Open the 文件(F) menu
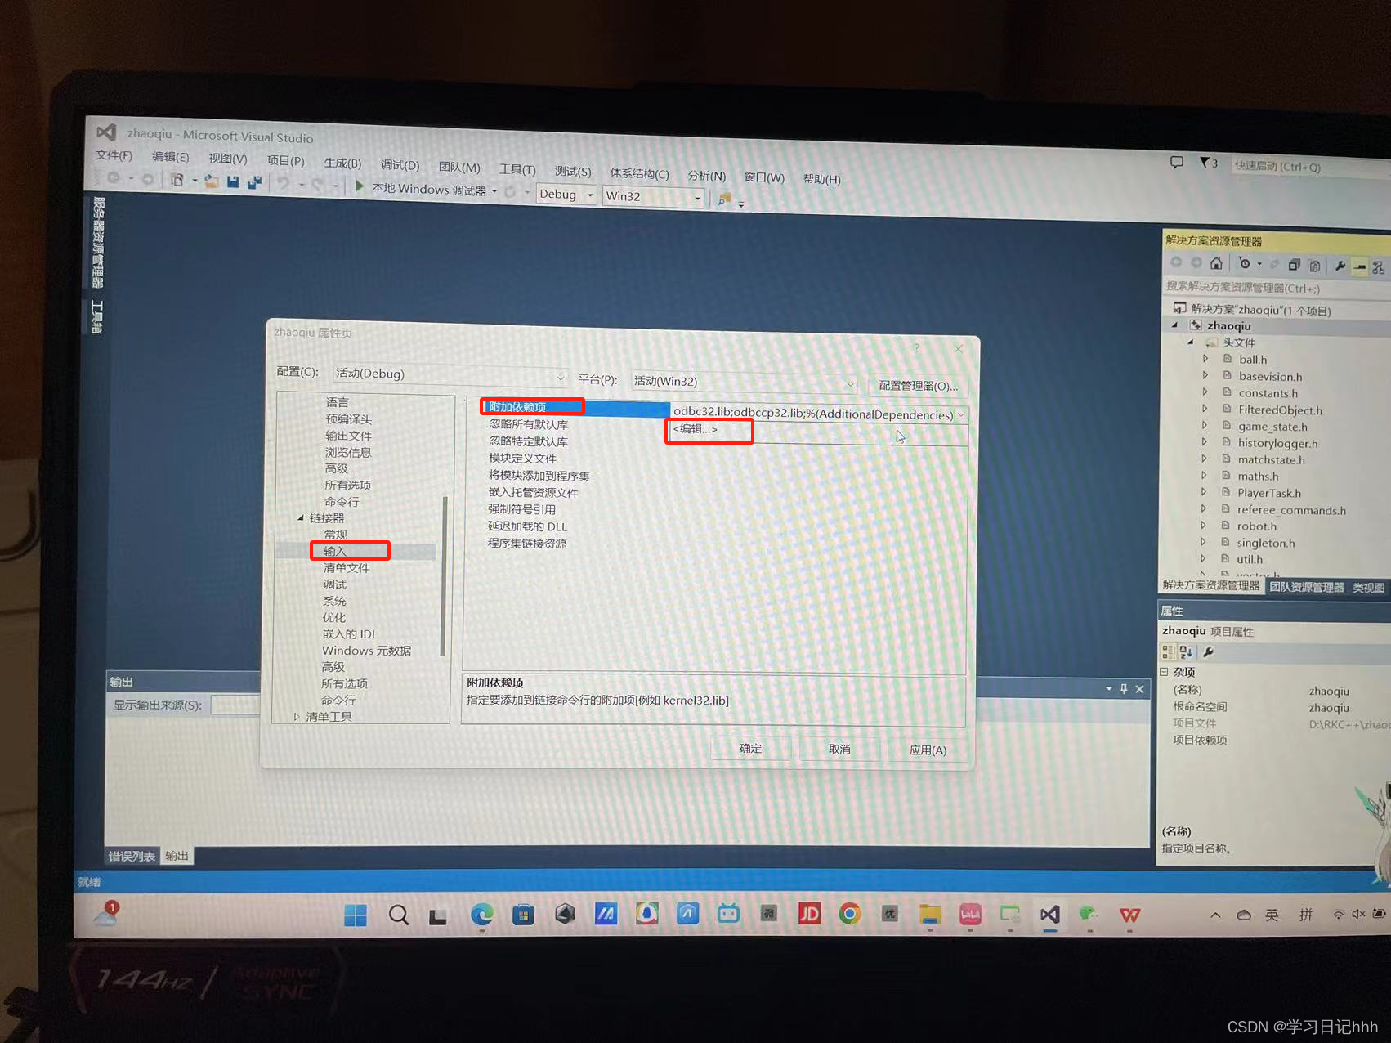Image resolution: width=1391 pixels, height=1043 pixels. click(x=114, y=155)
